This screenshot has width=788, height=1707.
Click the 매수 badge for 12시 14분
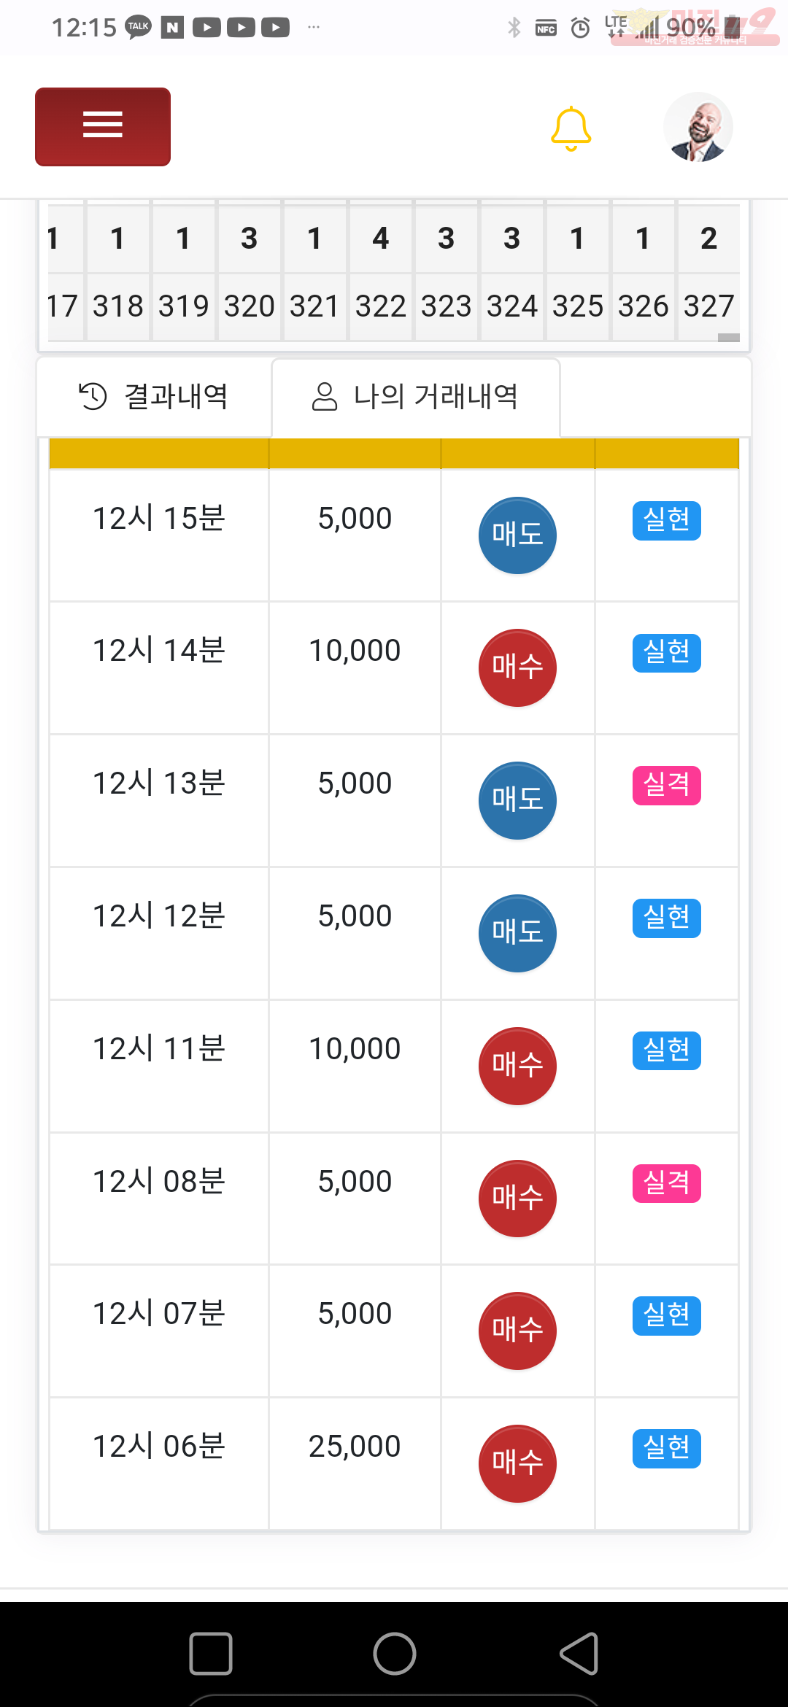click(x=517, y=667)
